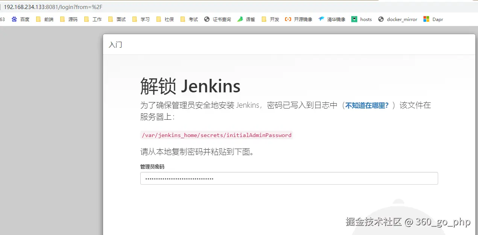
Task: Open the 开发 bookmark folder
Action: (x=270, y=19)
